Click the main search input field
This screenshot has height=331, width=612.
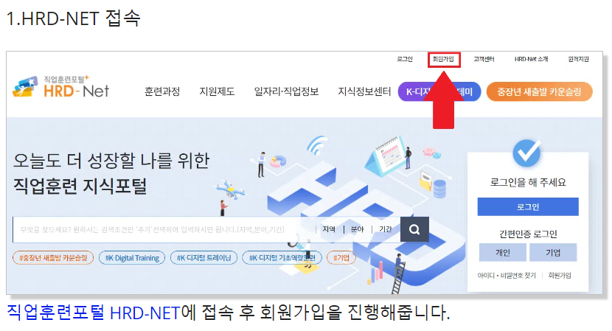pos(164,229)
